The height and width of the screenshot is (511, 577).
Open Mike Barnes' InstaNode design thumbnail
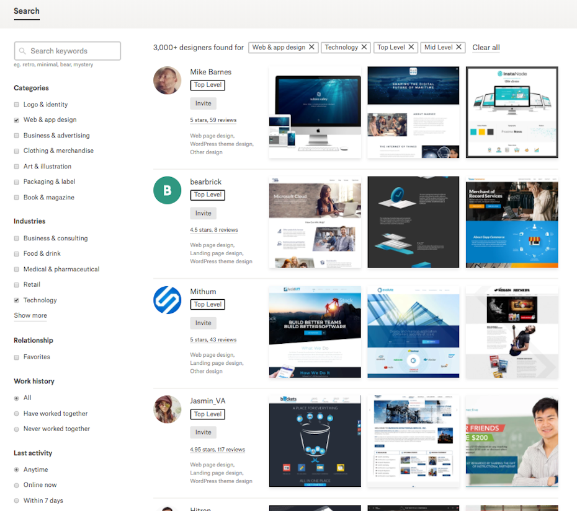(x=512, y=112)
